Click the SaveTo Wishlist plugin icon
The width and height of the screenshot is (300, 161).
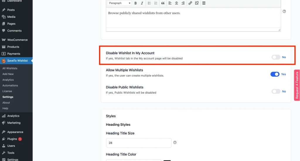[4, 61]
